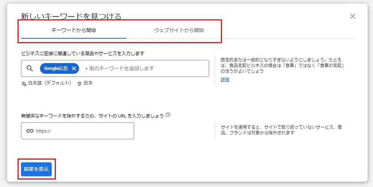This screenshot has height=187, width=373.
Task: Click the location pin icon
Action: click(x=79, y=83)
